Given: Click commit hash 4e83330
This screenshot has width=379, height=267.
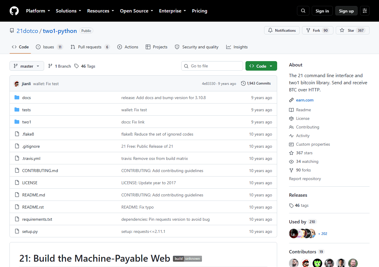Looking at the screenshot, I should [209, 84].
